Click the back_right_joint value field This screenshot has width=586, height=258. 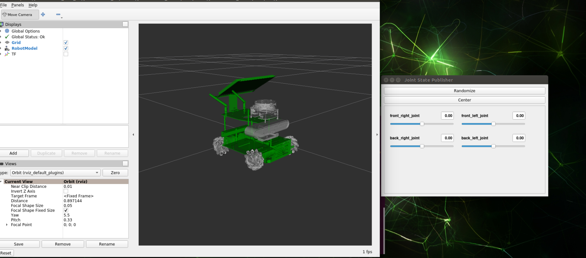[447, 138]
